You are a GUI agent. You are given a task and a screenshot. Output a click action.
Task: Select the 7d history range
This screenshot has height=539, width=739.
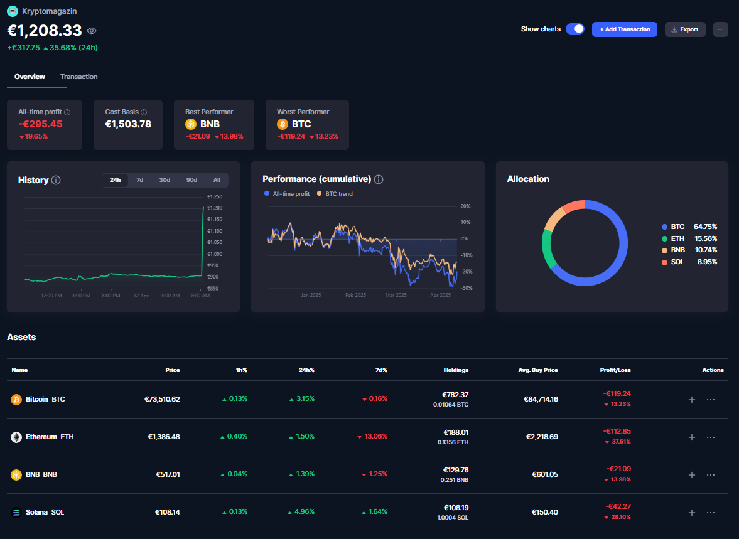click(x=140, y=180)
